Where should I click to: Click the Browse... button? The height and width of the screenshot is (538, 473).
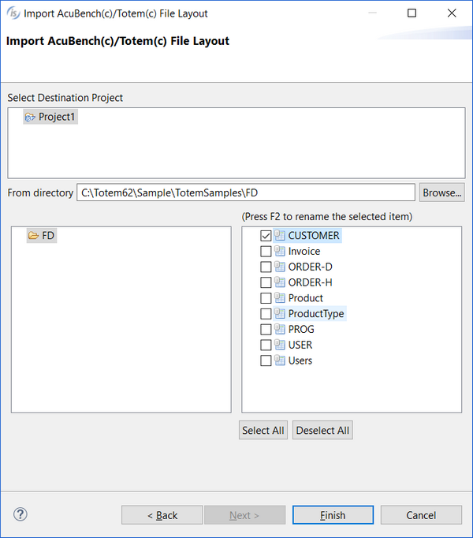(441, 192)
